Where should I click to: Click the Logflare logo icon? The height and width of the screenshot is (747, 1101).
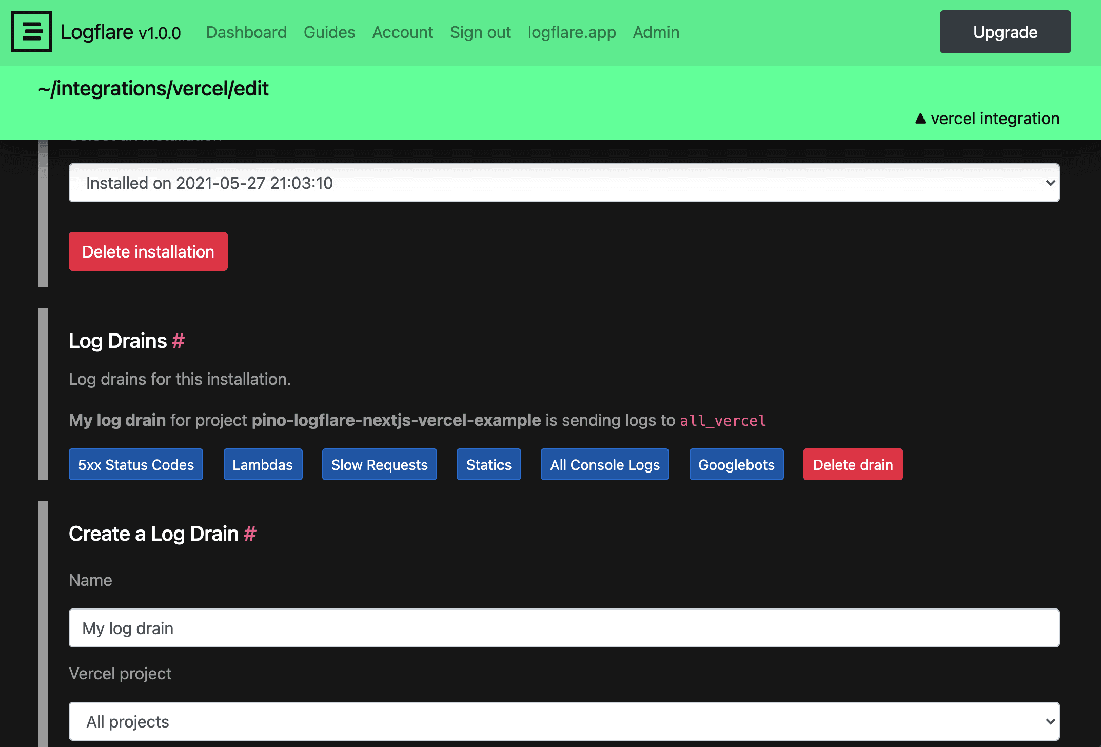point(31,32)
